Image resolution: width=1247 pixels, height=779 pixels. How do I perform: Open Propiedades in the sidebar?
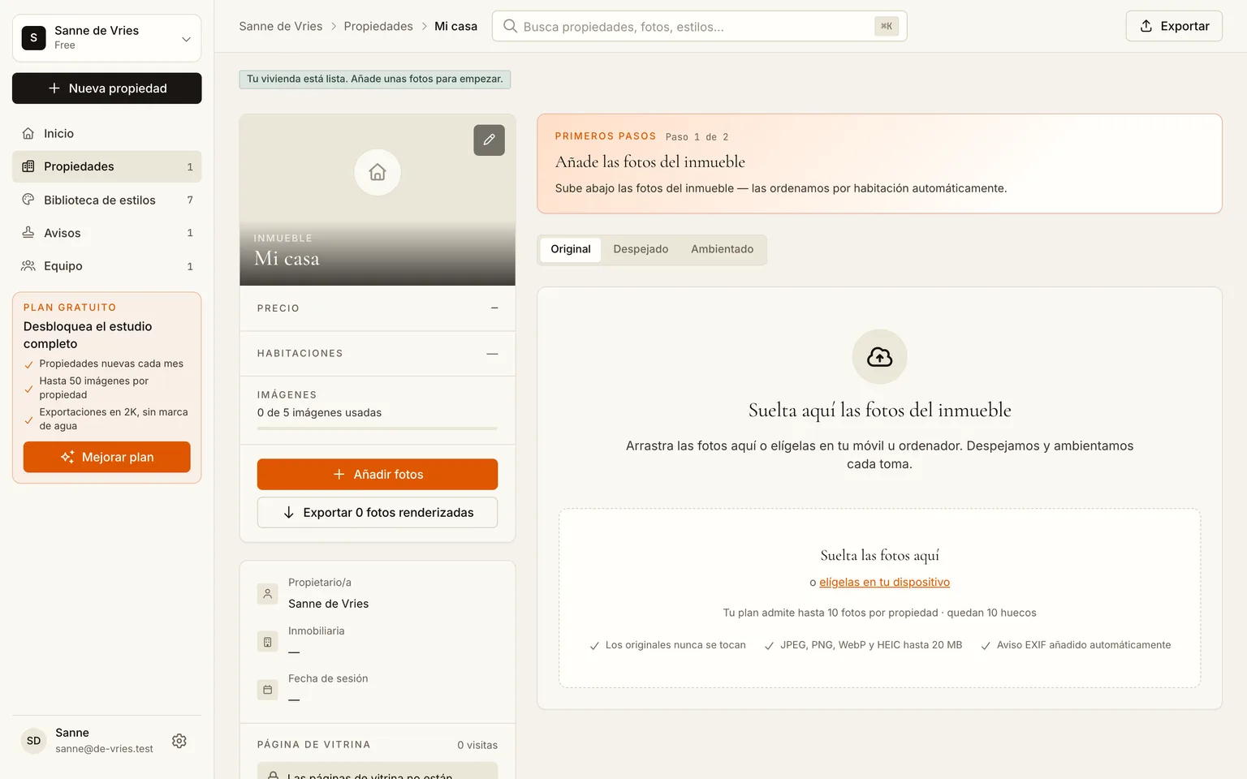click(x=107, y=166)
